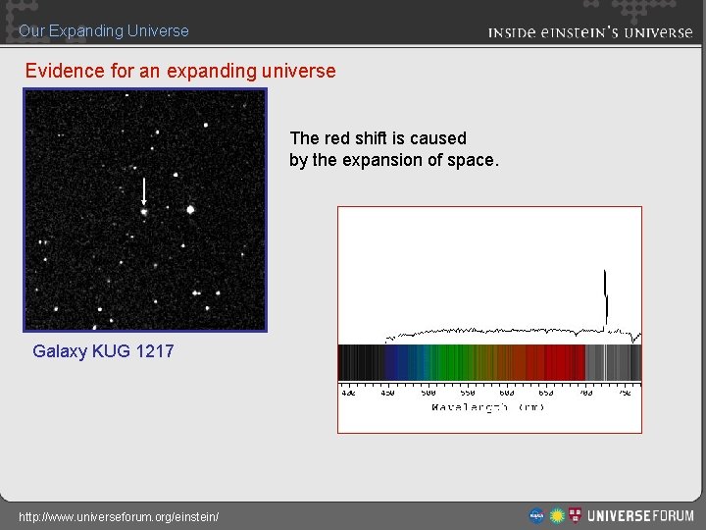Click the Wavelength (nm) axis label
Viewport: 706px width, 530px height.
(x=487, y=407)
